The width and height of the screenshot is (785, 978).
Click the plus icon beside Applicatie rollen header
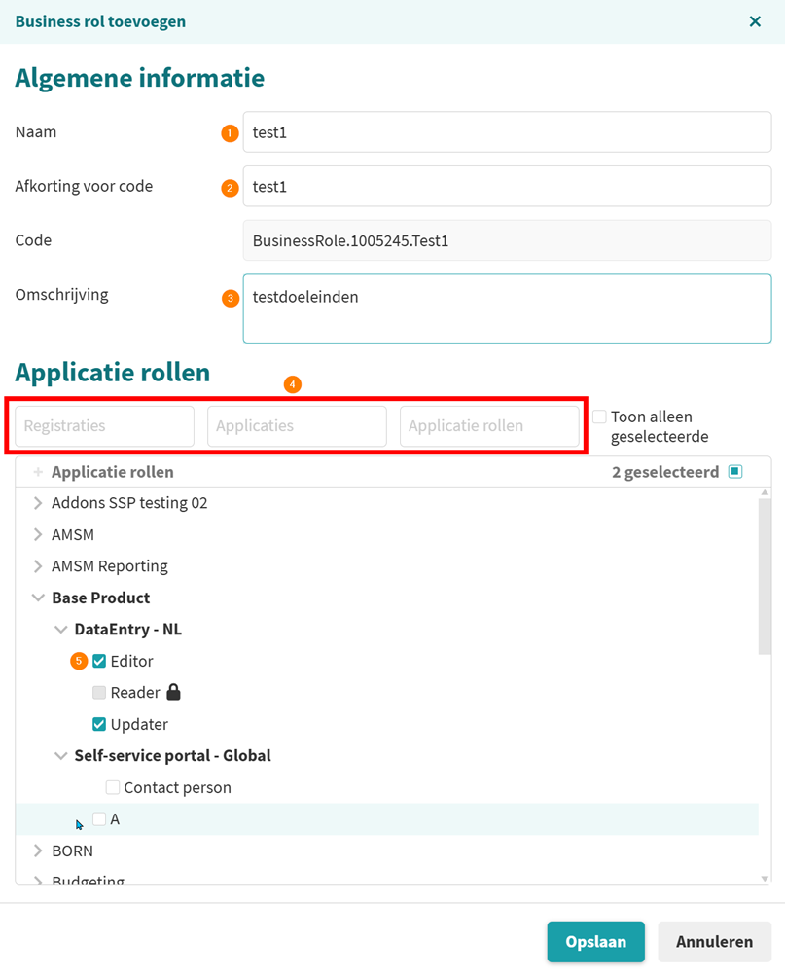[38, 472]
